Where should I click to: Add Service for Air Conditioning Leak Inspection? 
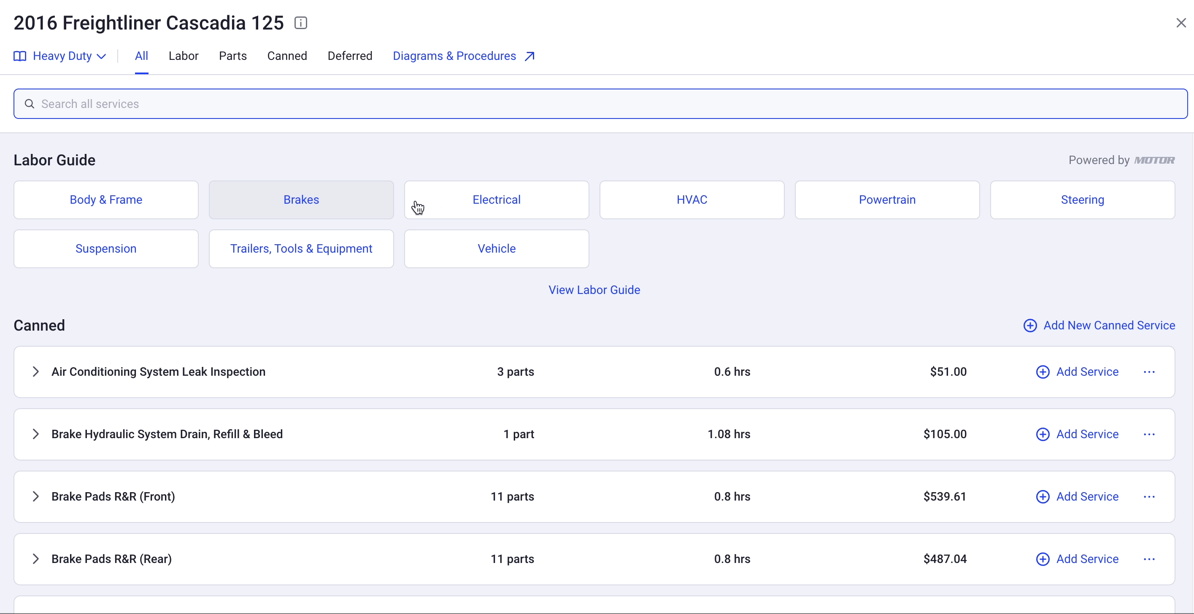click(1077, 372)
